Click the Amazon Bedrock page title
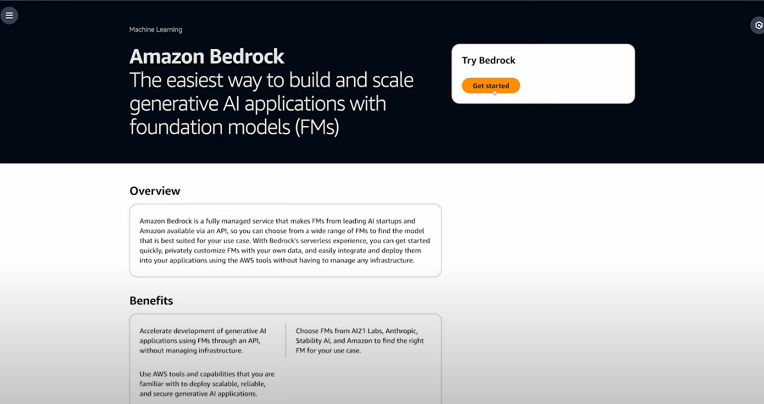 coord(207,56)
